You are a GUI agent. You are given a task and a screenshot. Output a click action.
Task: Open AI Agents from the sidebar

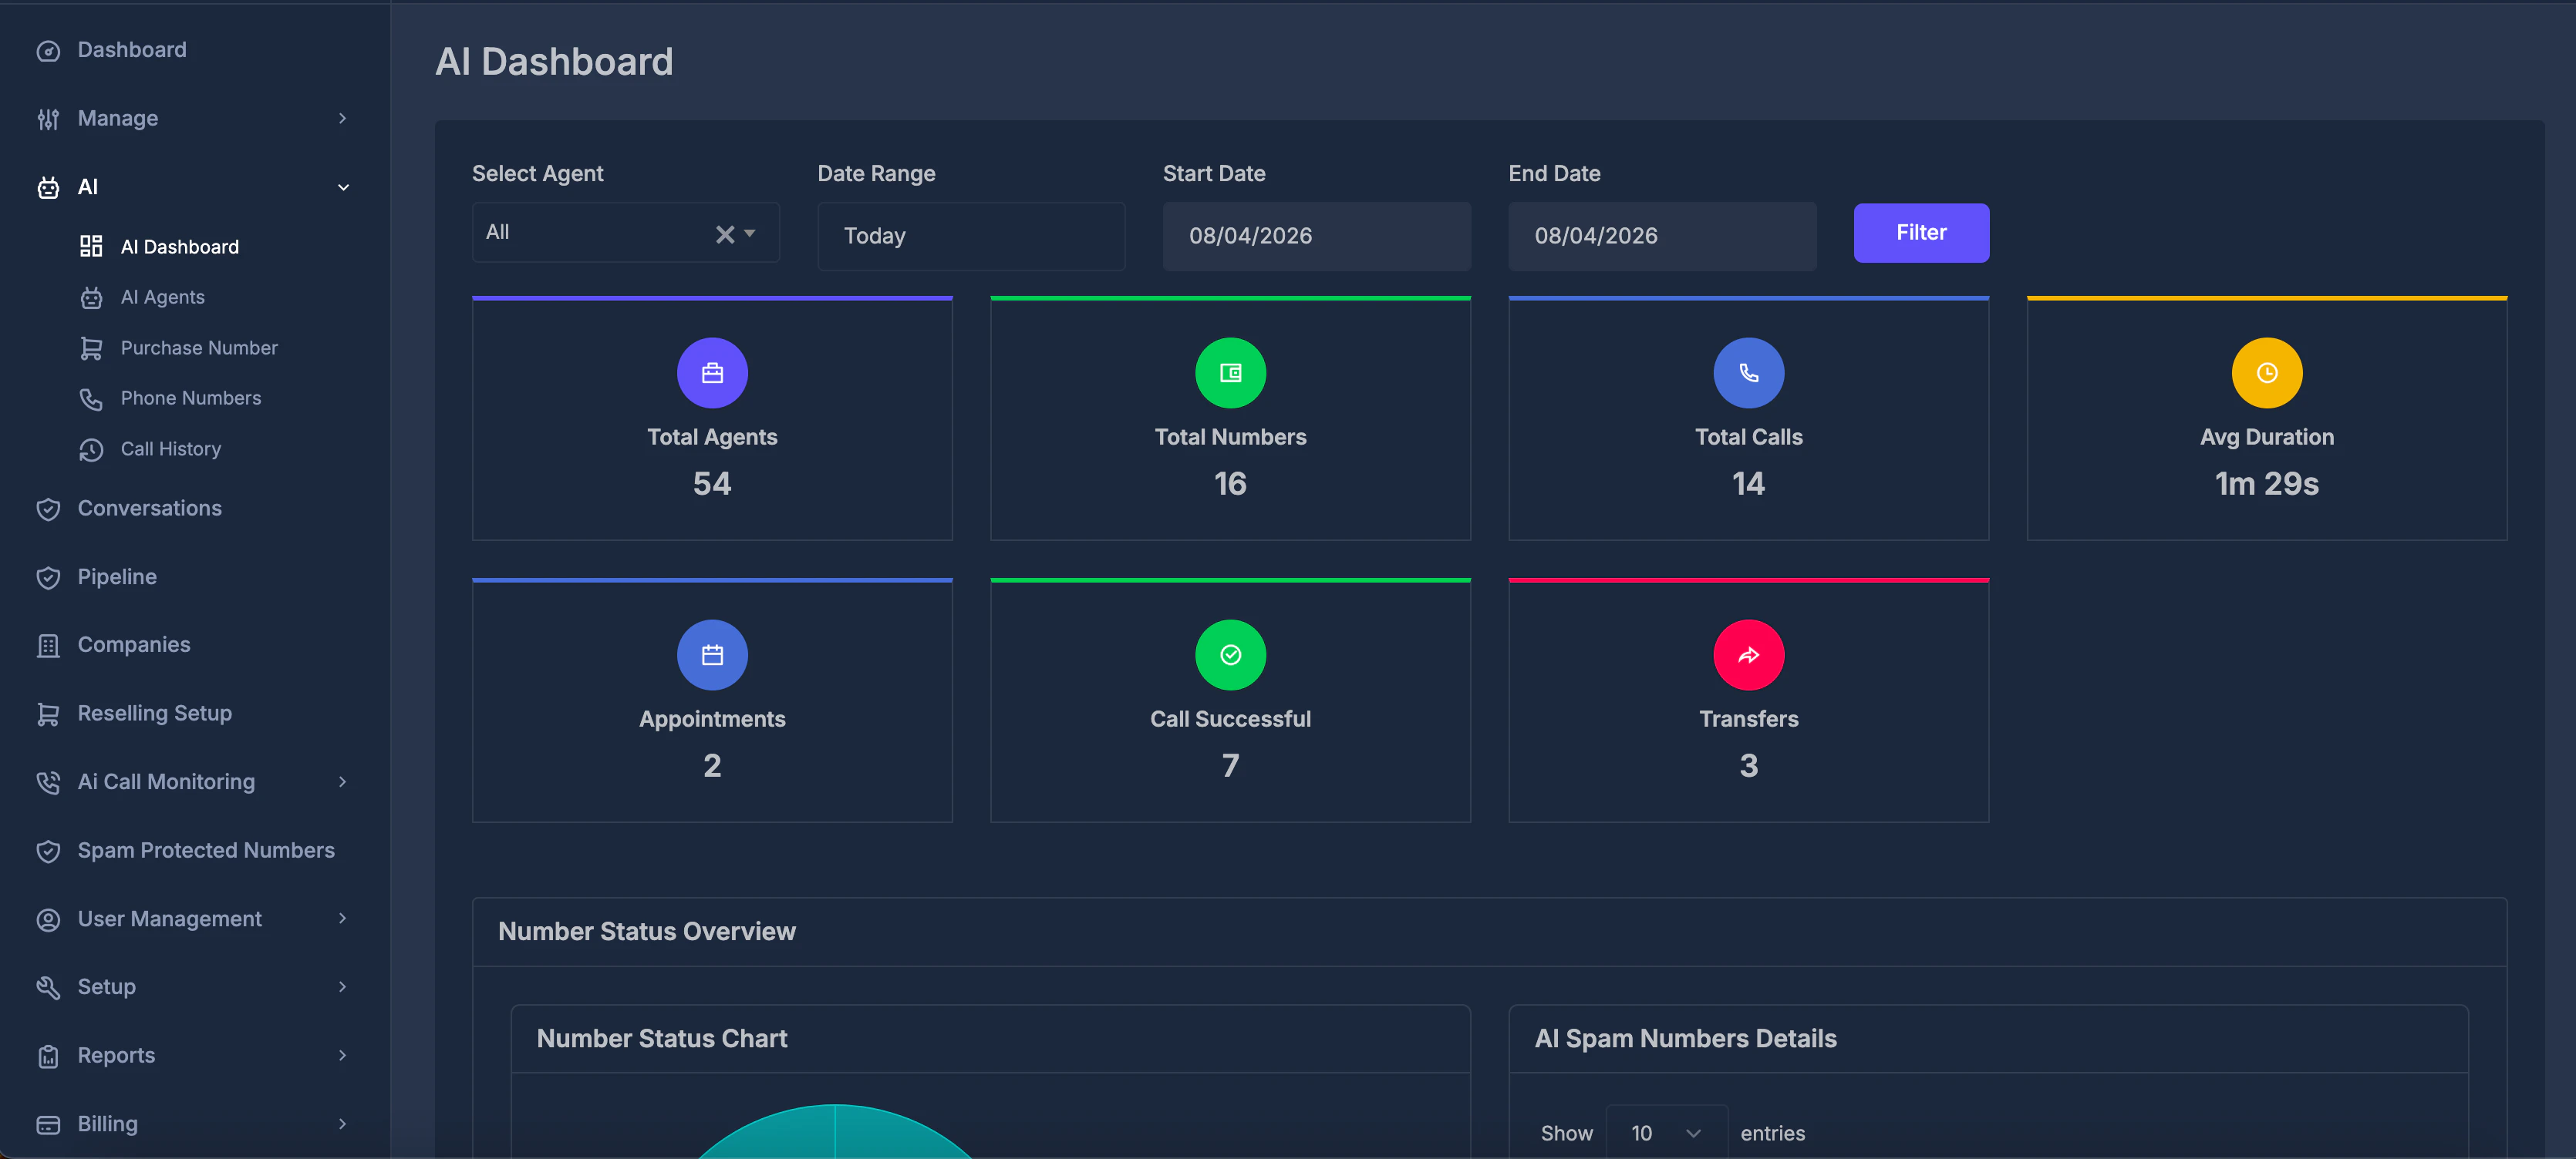163,297
